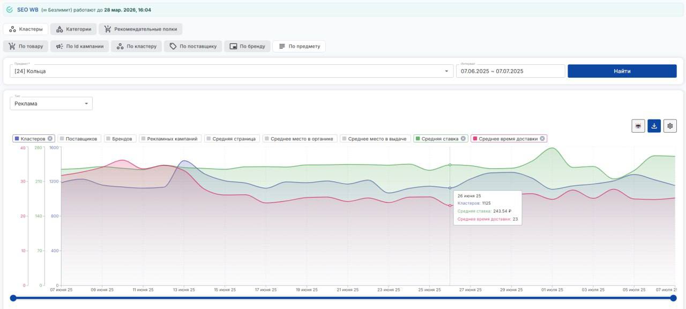Viewport: 686px width, 309px height.
Task: Open chart settings gear icon
Action: 670,126
